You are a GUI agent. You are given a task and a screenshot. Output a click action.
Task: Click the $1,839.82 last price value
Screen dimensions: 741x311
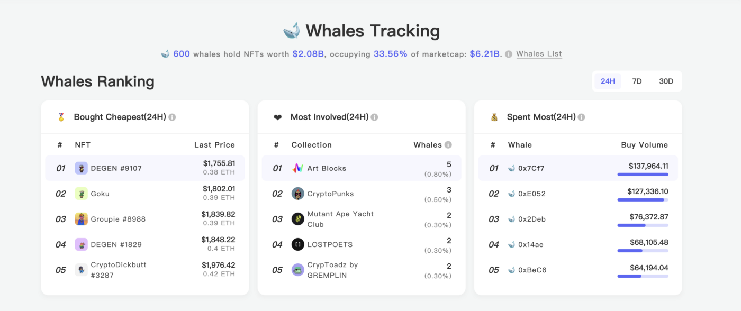[218, 214]
